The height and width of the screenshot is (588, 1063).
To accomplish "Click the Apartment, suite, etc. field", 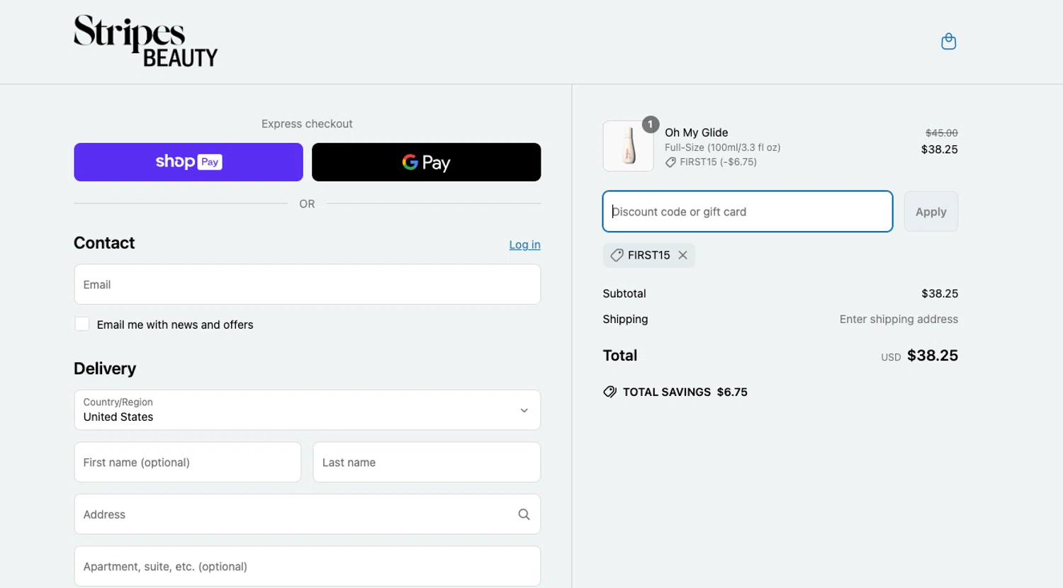I will [x=307, y=566].
